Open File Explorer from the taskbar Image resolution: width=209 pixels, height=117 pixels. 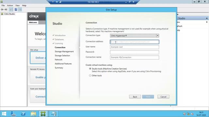coord(33,114)
